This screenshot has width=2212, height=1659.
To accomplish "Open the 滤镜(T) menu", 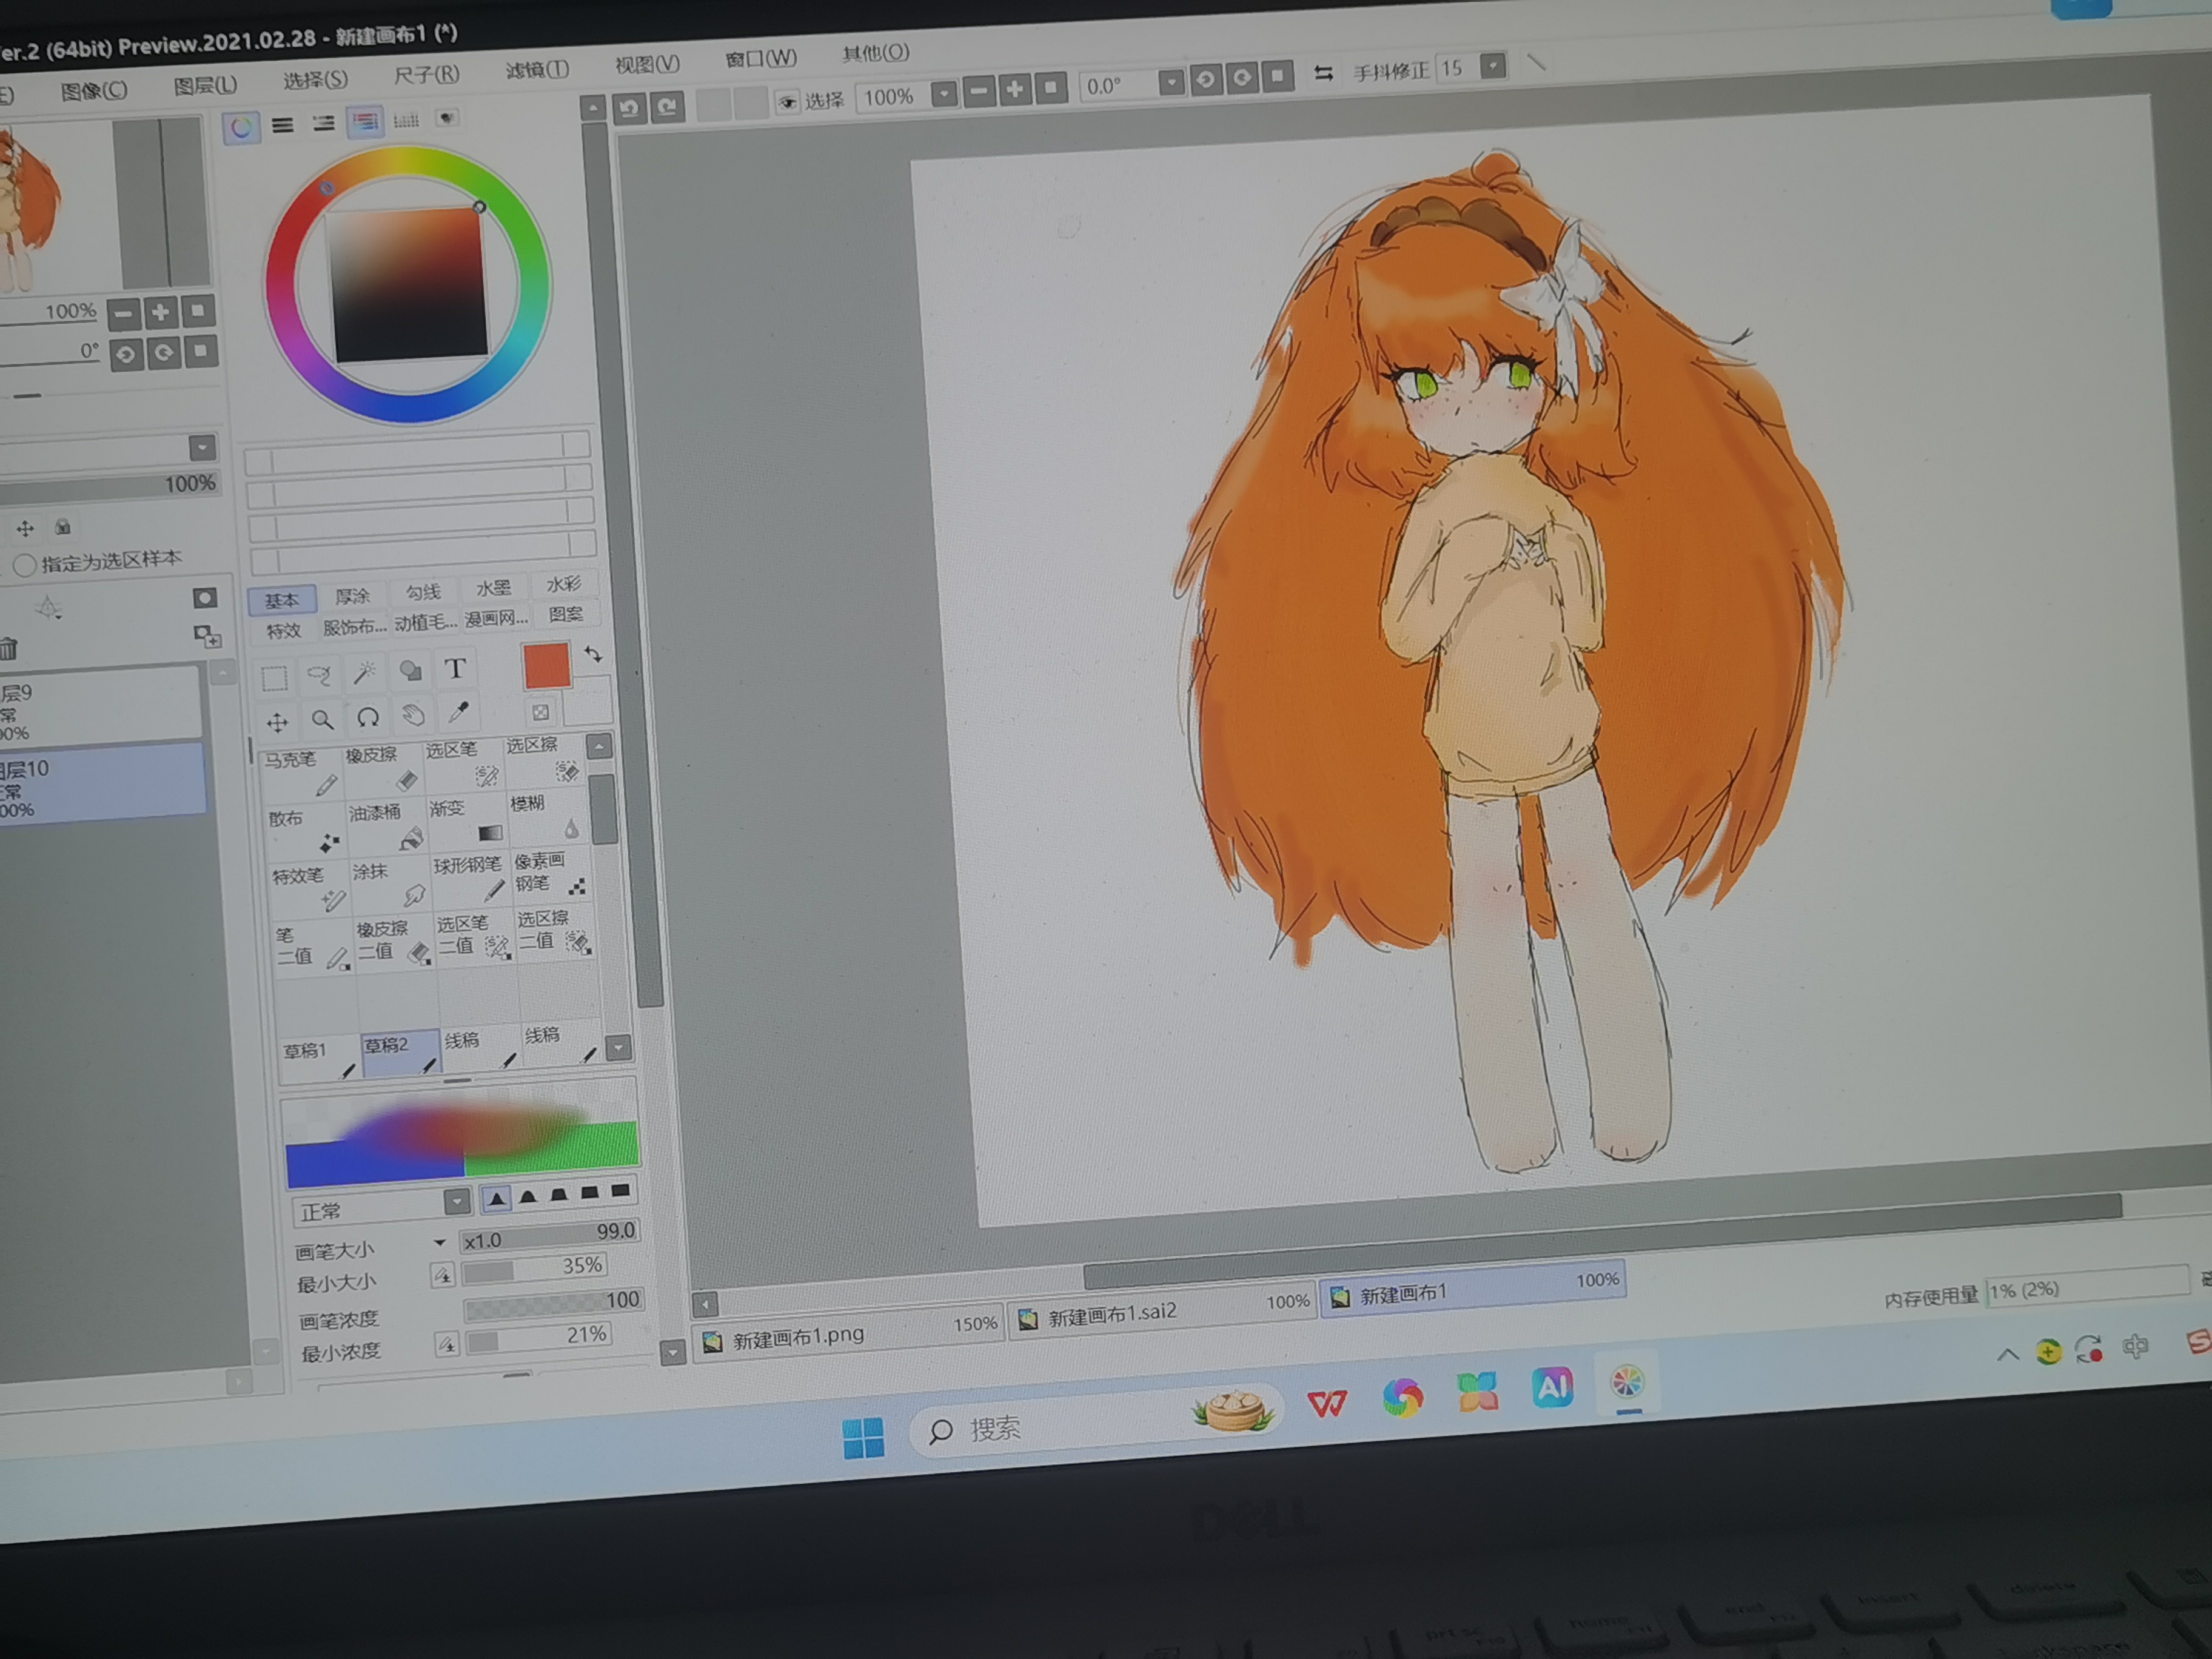I will 537,70.
